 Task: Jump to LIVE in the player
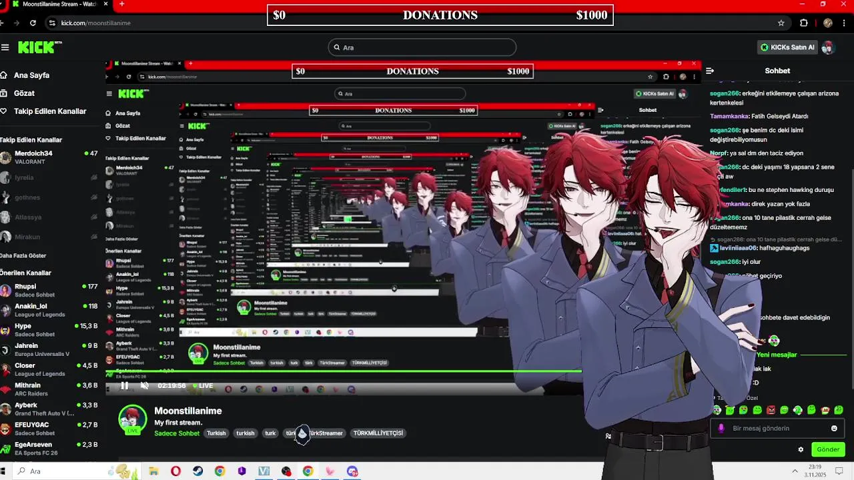(x=203, y=385)
